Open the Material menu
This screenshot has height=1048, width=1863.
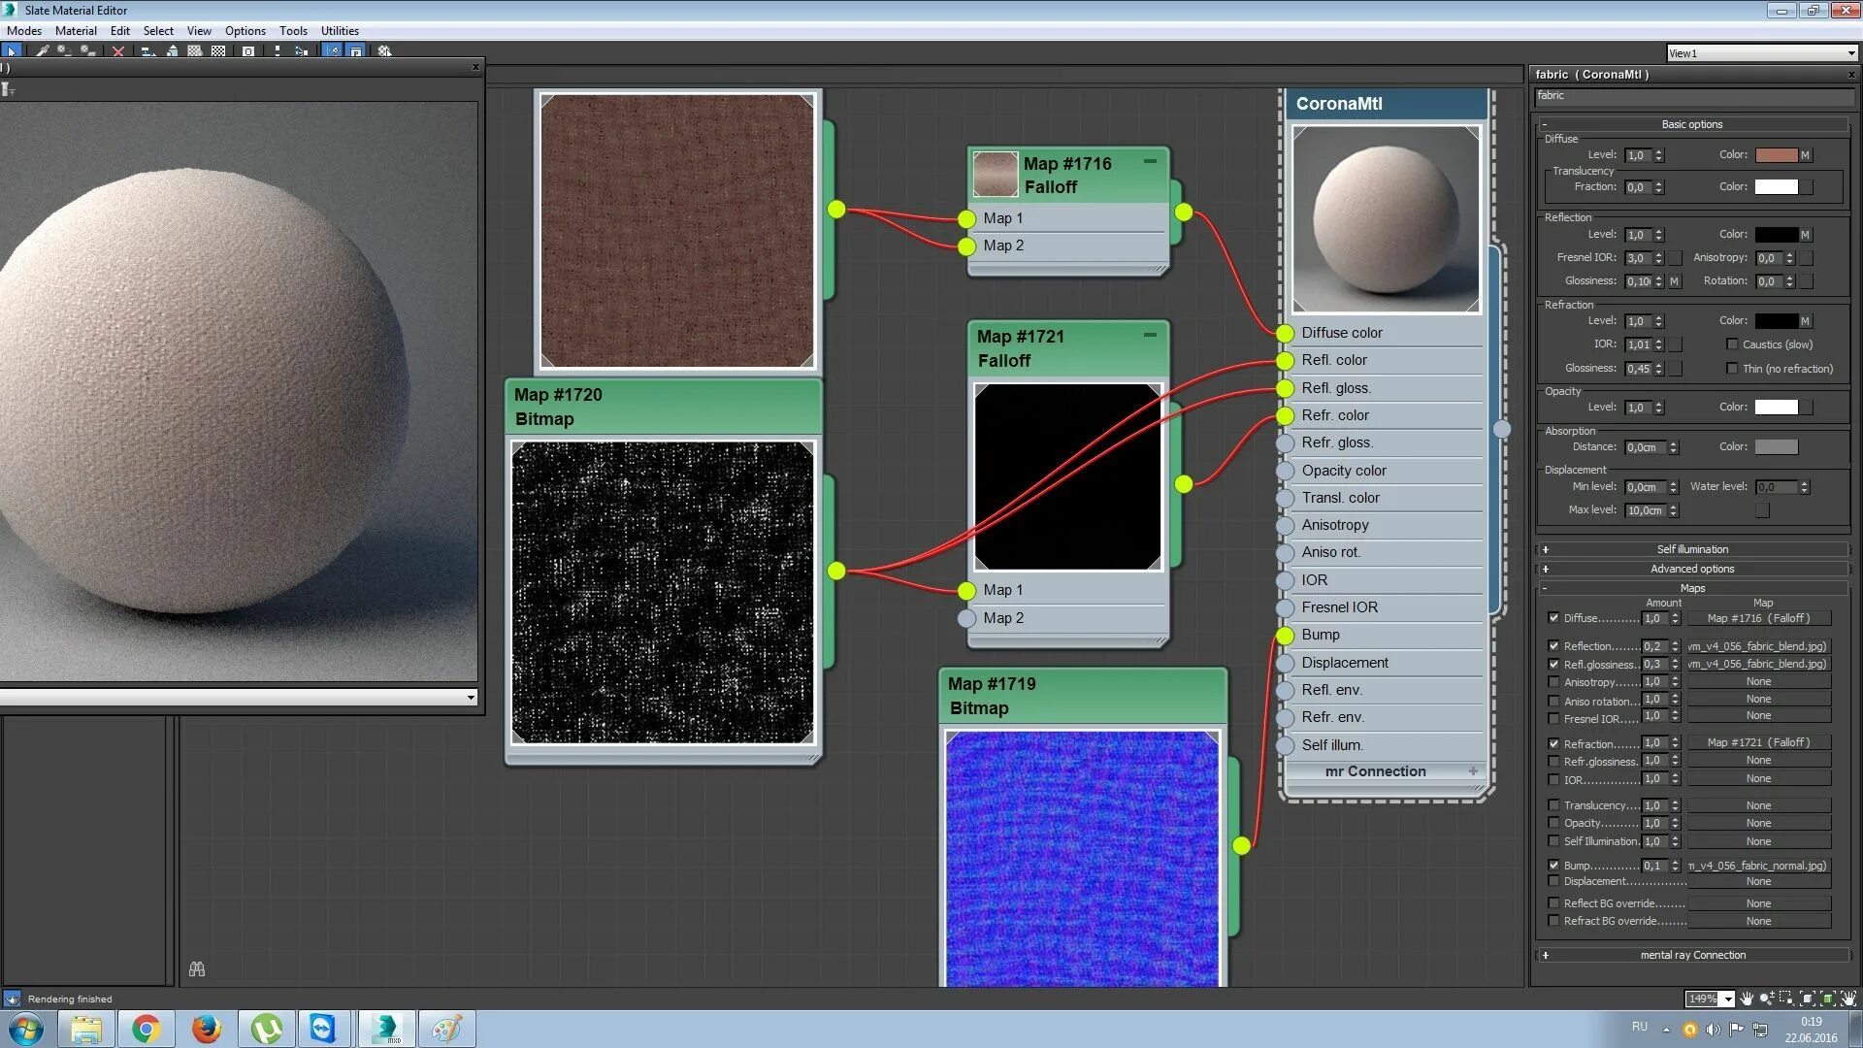[x=76, y=31]
